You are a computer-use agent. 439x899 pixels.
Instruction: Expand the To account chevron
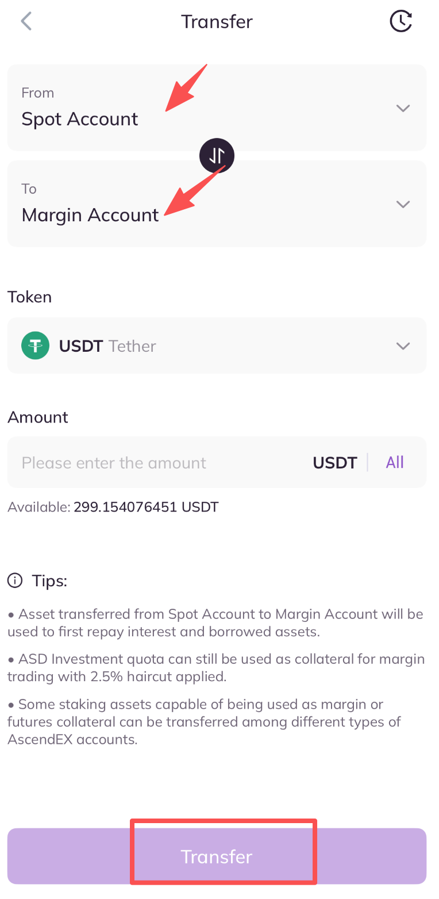[x=403, y=204]
